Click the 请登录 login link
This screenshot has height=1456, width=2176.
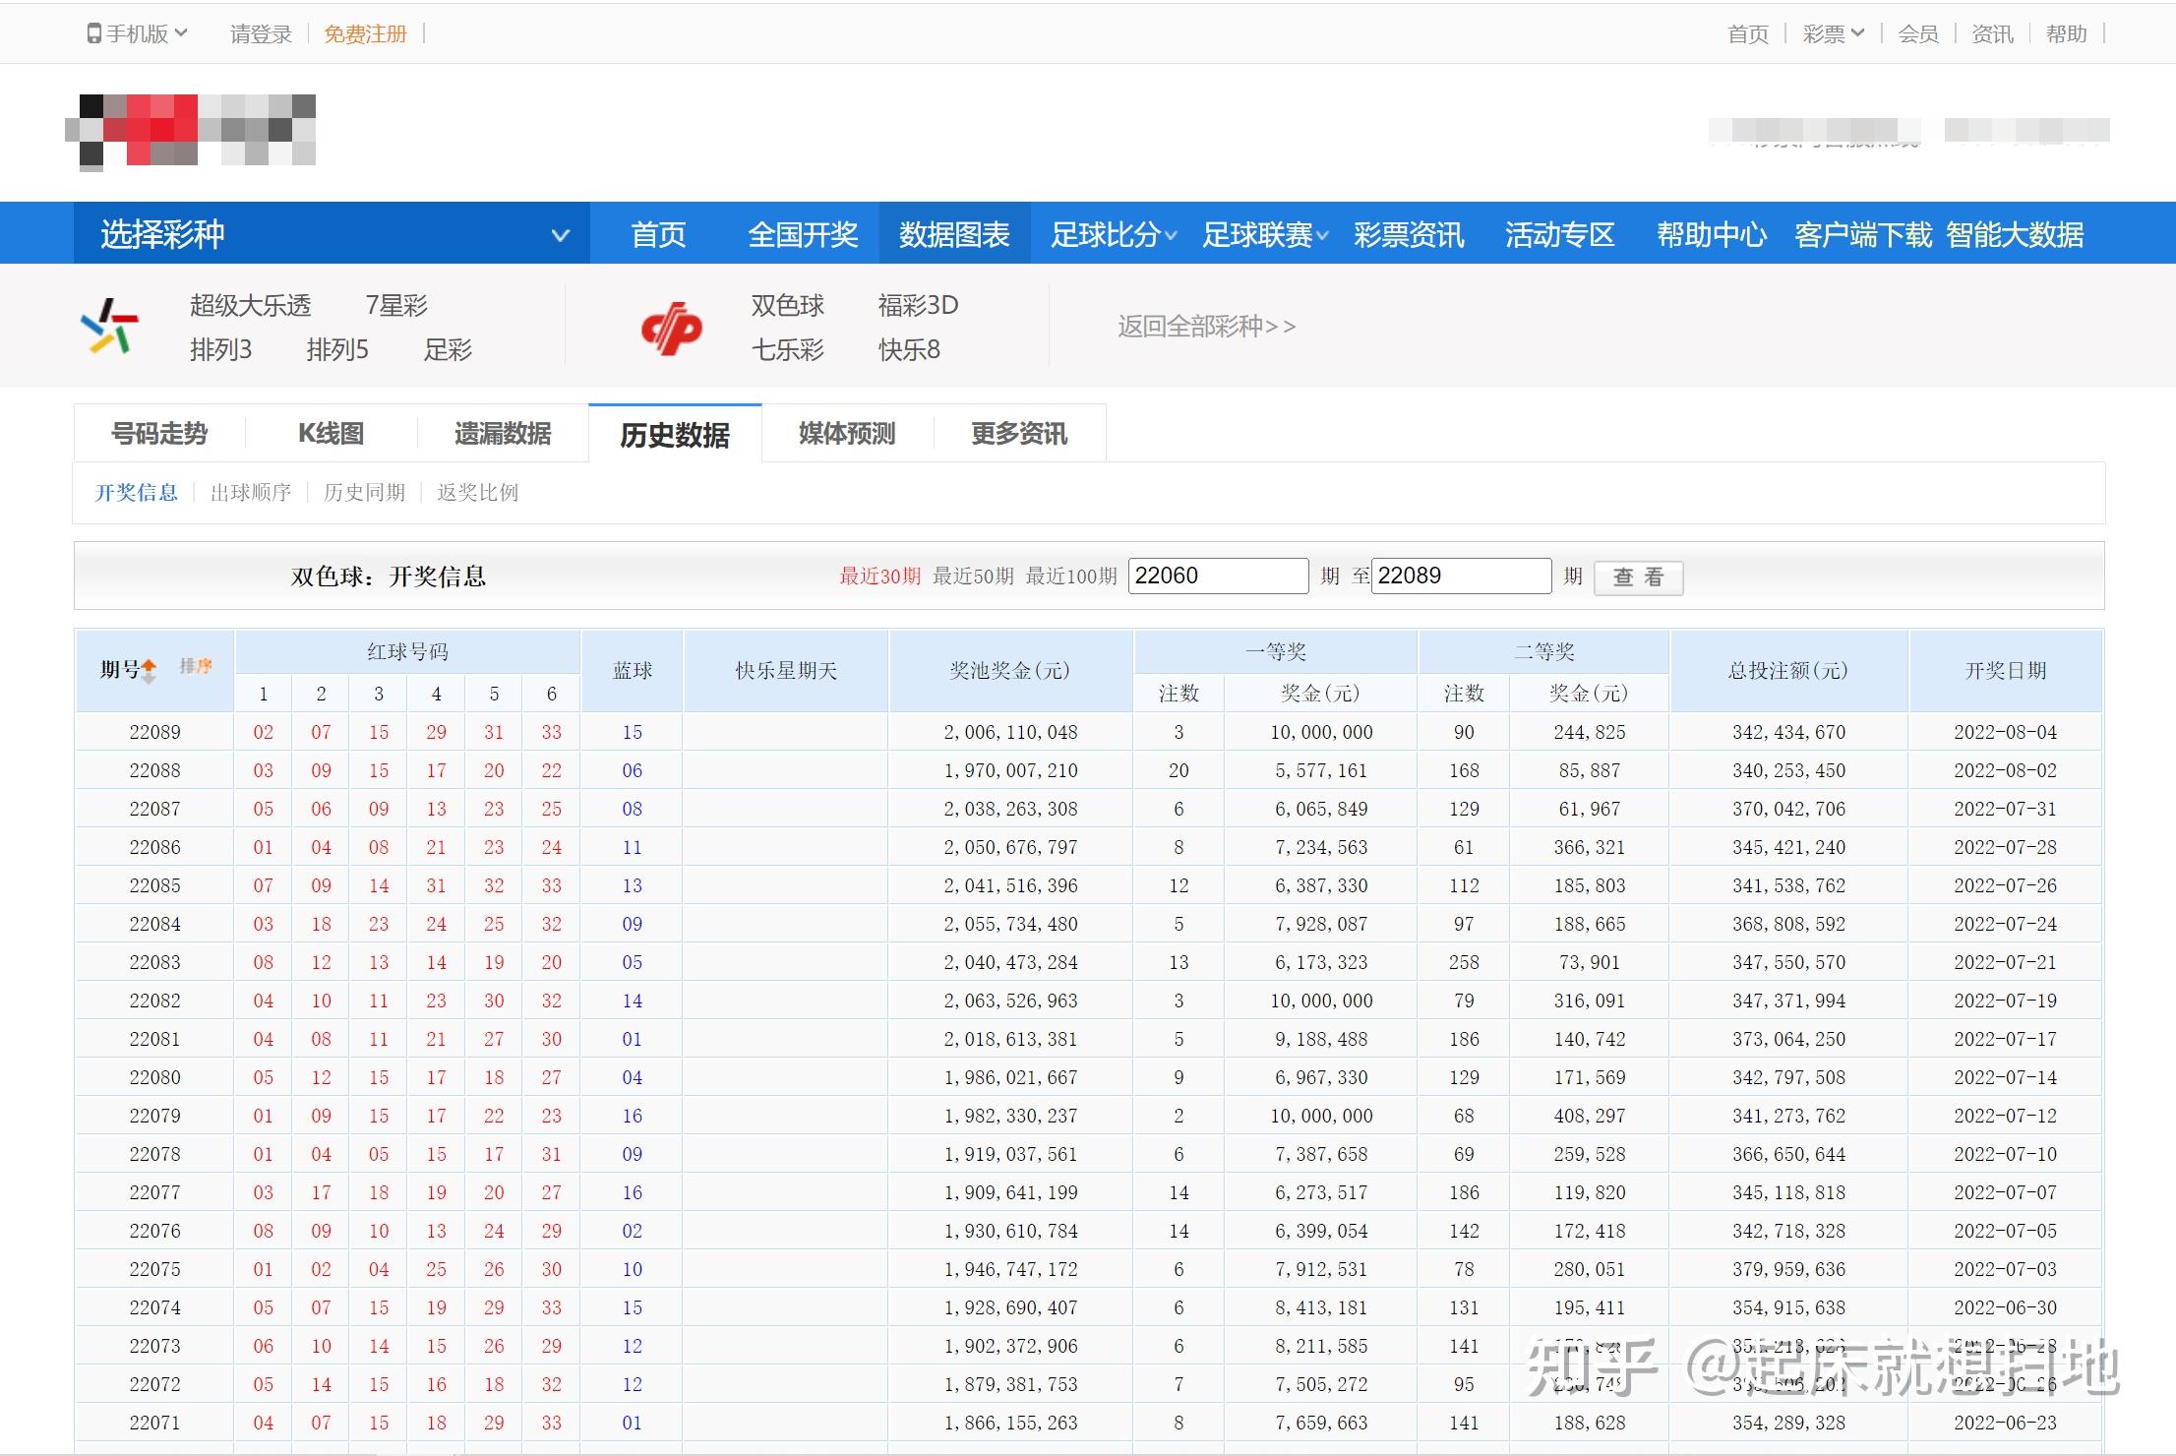point(261,33)
